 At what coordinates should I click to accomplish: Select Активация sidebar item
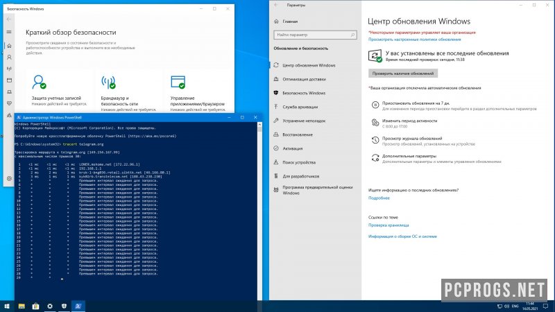(315, 148)
